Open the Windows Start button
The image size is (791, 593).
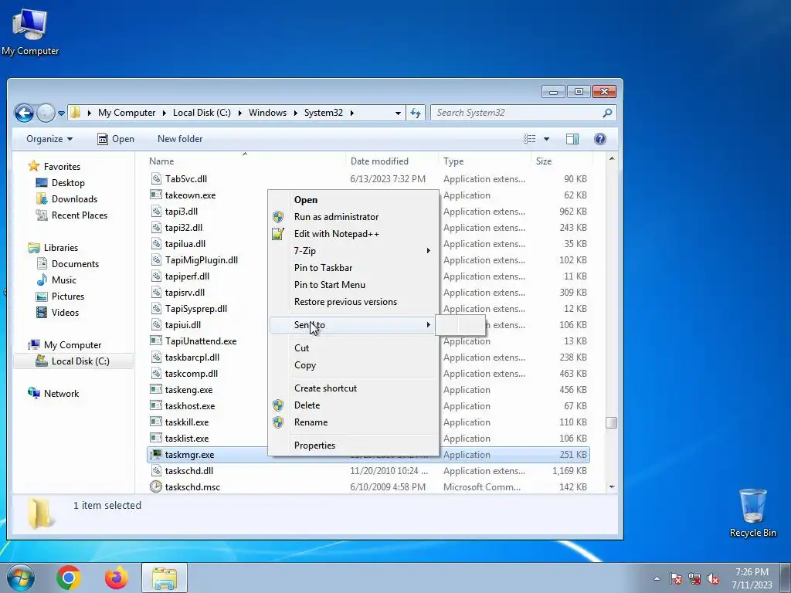(21, 578)
